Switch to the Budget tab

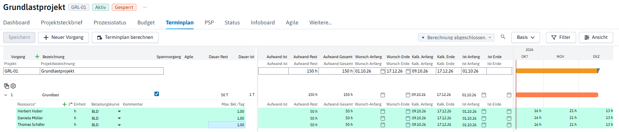[x=146, y=23]
